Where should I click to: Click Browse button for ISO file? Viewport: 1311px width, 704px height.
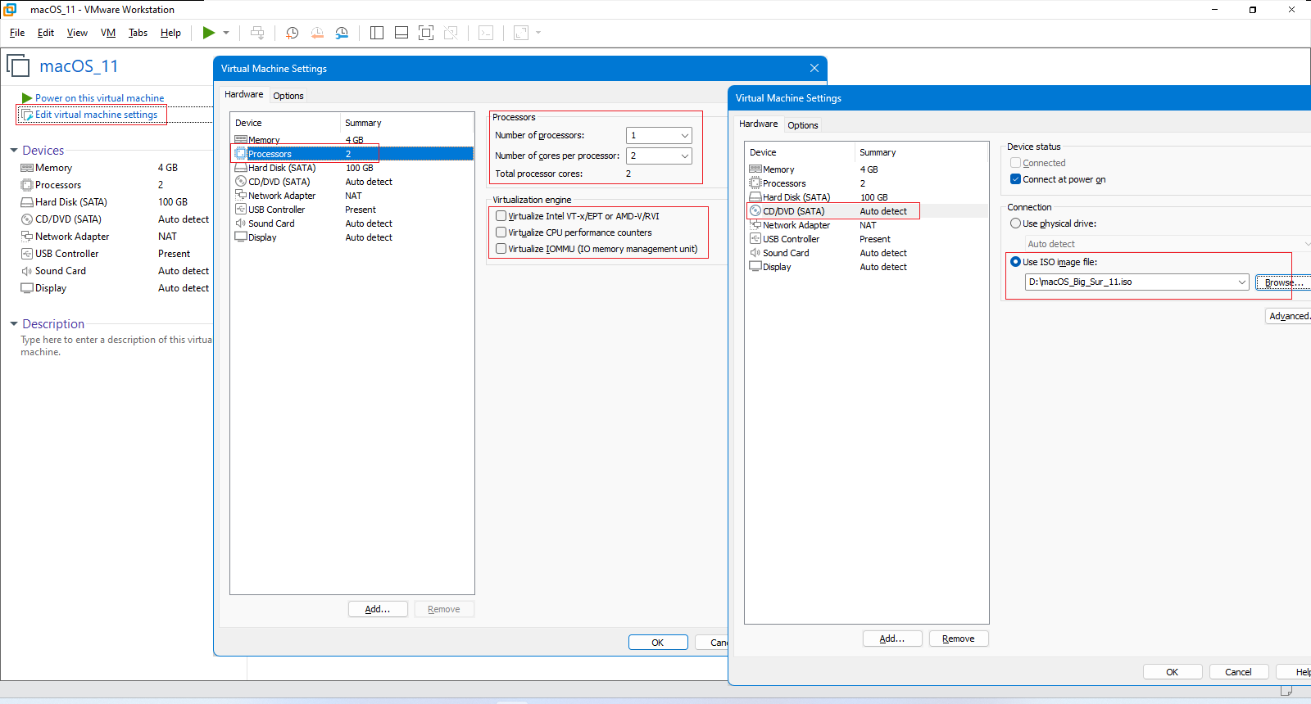(x=1283, y=282)
